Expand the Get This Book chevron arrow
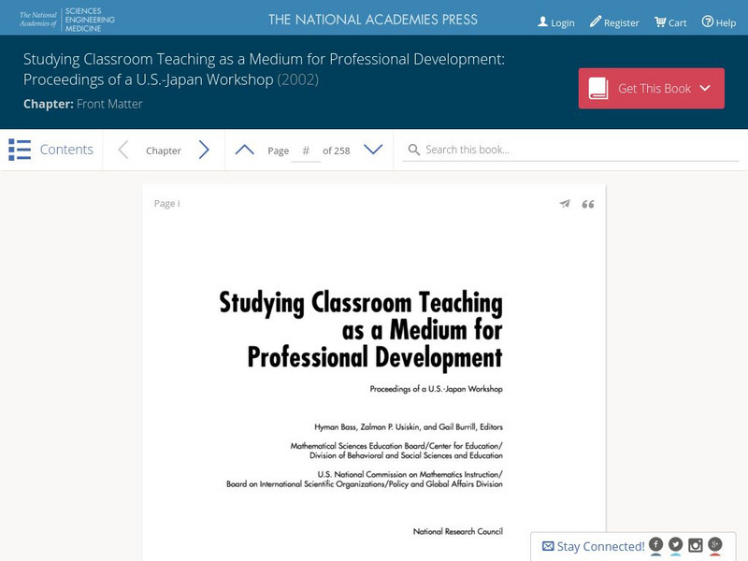The height and width of the screenshot is (561, 748). tap(705, 88)
